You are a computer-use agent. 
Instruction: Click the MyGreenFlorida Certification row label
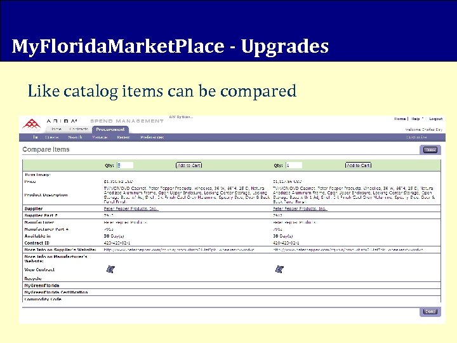[x=56, y=292]
